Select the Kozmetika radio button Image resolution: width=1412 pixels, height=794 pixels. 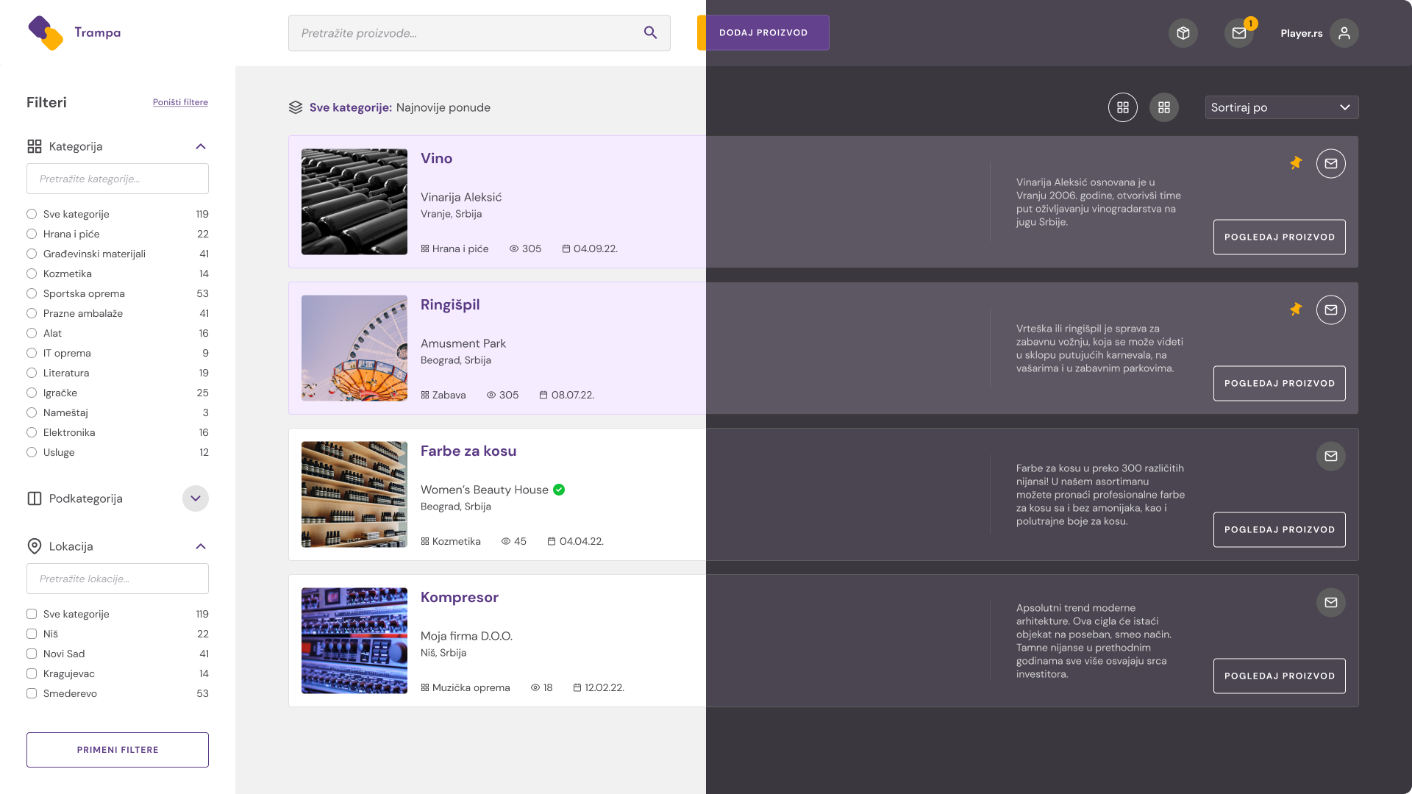32,273
